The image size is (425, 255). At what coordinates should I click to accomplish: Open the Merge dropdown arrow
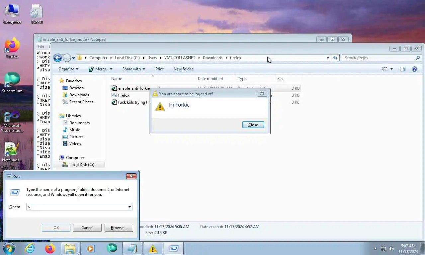click(111, 69)
